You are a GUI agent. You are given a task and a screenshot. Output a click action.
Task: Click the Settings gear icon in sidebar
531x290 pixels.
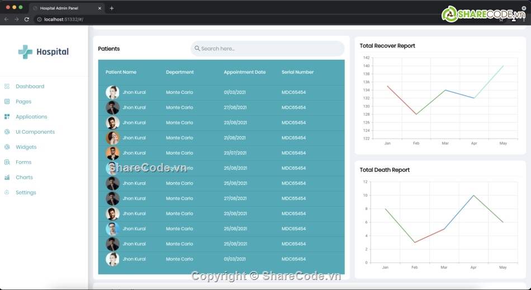(x=7, y=192)
